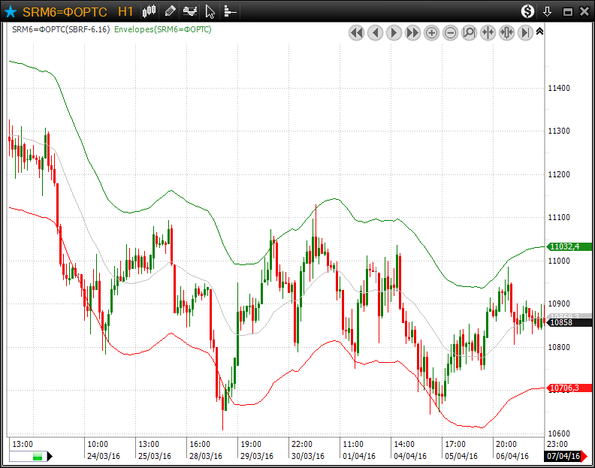Activate the cursor pointer tool
The image size is (595, 468).
(x=210, y=11)
